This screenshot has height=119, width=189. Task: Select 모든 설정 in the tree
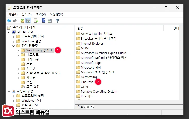[x=33, y=87]
